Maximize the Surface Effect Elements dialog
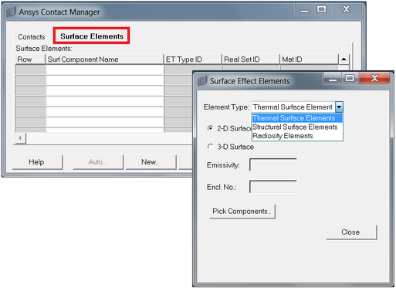The image size is (396, 288). pos(350,78)
